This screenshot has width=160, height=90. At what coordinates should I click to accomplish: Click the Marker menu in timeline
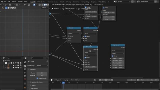click(77, 80)
